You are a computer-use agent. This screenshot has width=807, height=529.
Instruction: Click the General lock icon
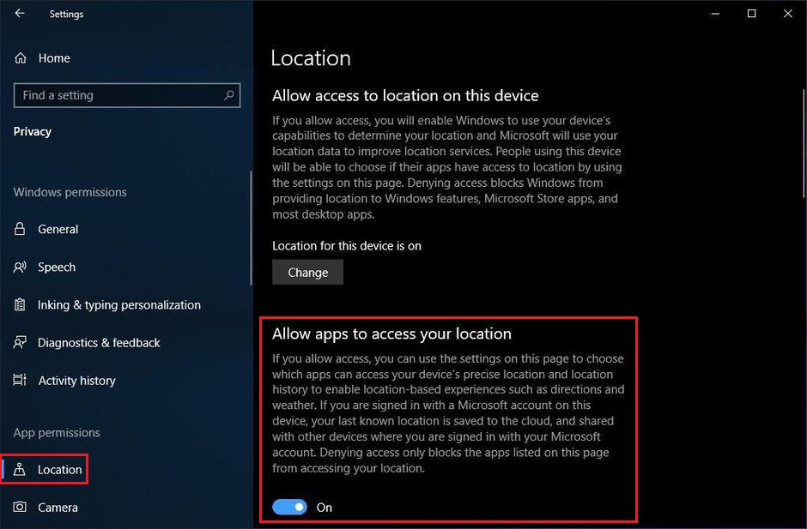click(x=20, y=229)
